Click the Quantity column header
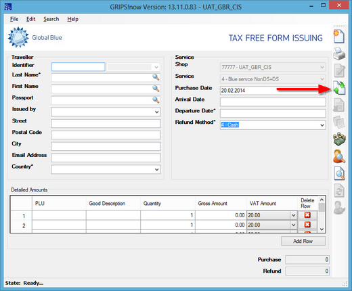 168,203
